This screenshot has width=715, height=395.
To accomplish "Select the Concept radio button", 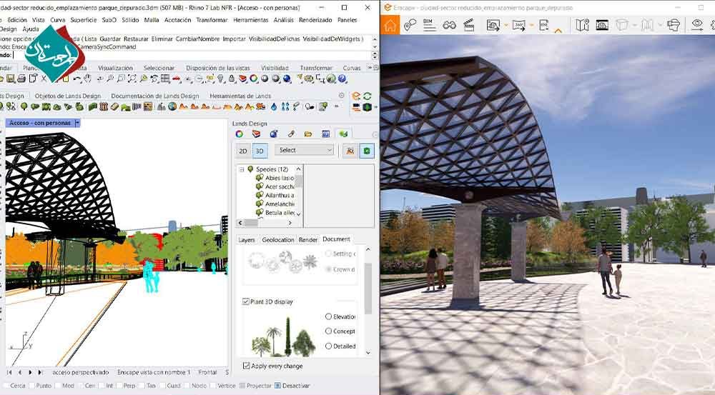I will (x=328, y=331).
